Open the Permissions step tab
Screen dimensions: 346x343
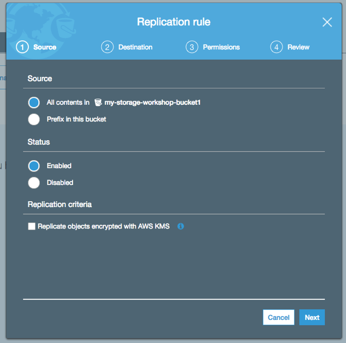[221, 47]
